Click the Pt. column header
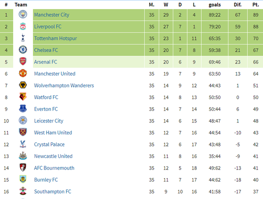This screenshot has height=199, width=263. point(255,5)
